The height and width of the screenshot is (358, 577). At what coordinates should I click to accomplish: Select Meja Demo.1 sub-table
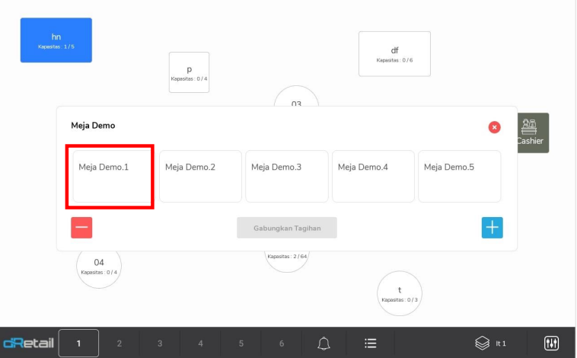(110, 176)
